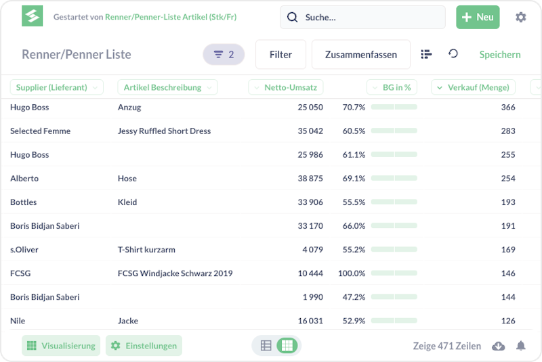
Task: Open alerts via the bell icon
Action: (x=521, y=346)
